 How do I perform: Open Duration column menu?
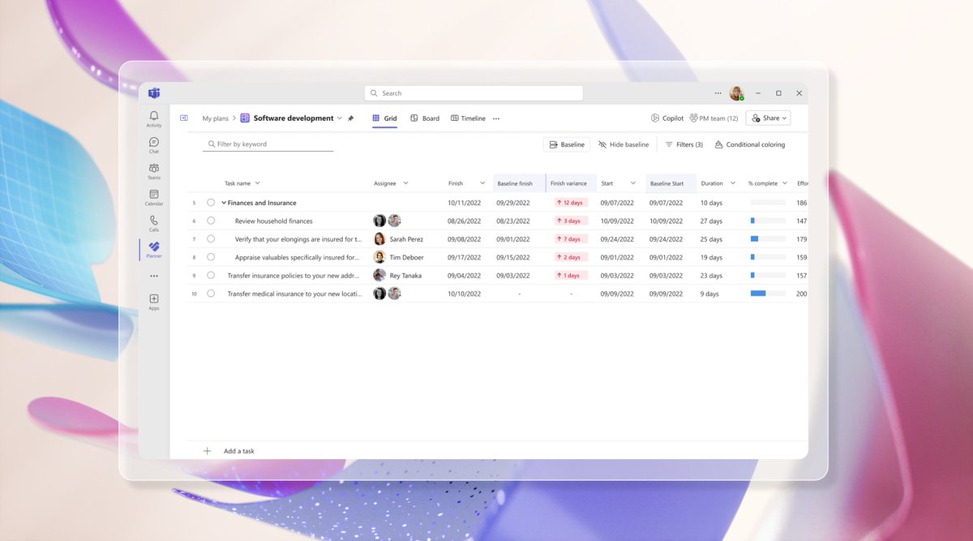pos(733,183)
